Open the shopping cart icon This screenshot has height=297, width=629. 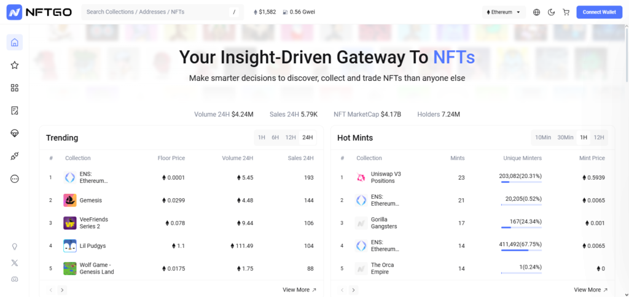(566, 12)
